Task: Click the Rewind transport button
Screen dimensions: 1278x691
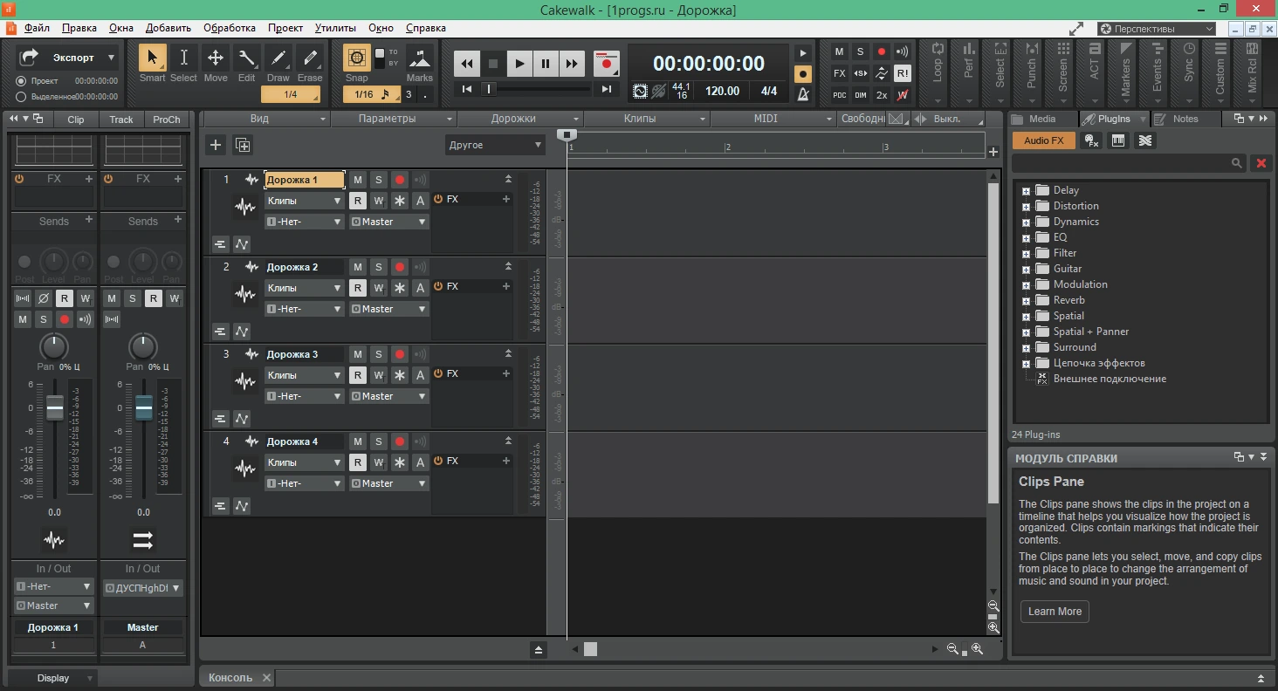Action: [467, 64]
